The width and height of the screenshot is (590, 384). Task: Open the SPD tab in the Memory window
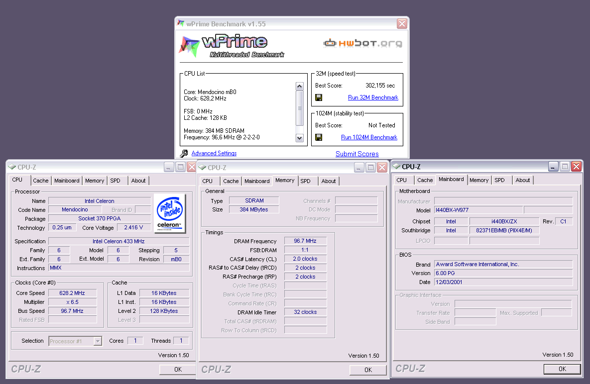pos(306,181)
